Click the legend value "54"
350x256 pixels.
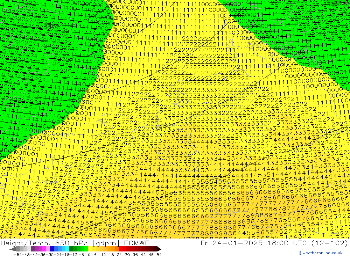pyautogui.click(x=159, y=255)
